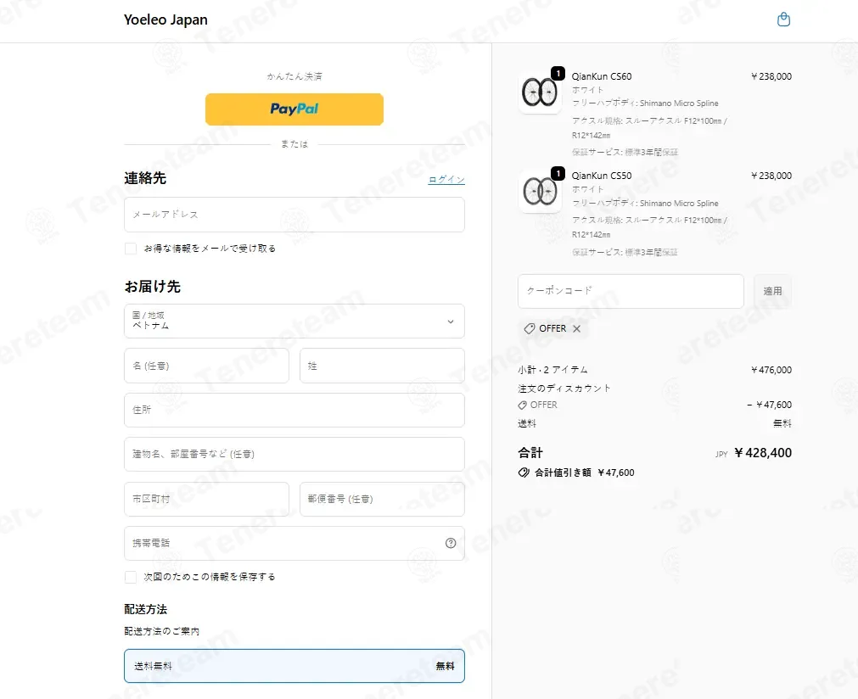Viewport: 858px width, 699px height.
Task: Click the 市区町村 city field
Action: point(206,499)
